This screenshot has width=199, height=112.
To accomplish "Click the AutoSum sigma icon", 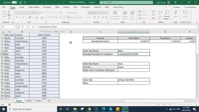I will (153, 12).
